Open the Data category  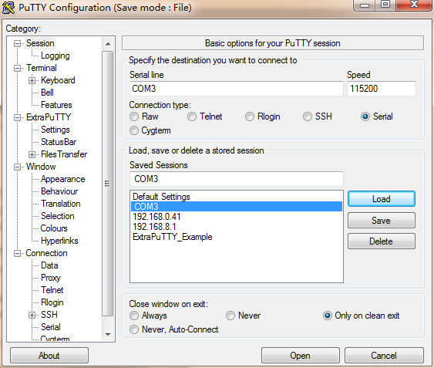click(49, 265)
